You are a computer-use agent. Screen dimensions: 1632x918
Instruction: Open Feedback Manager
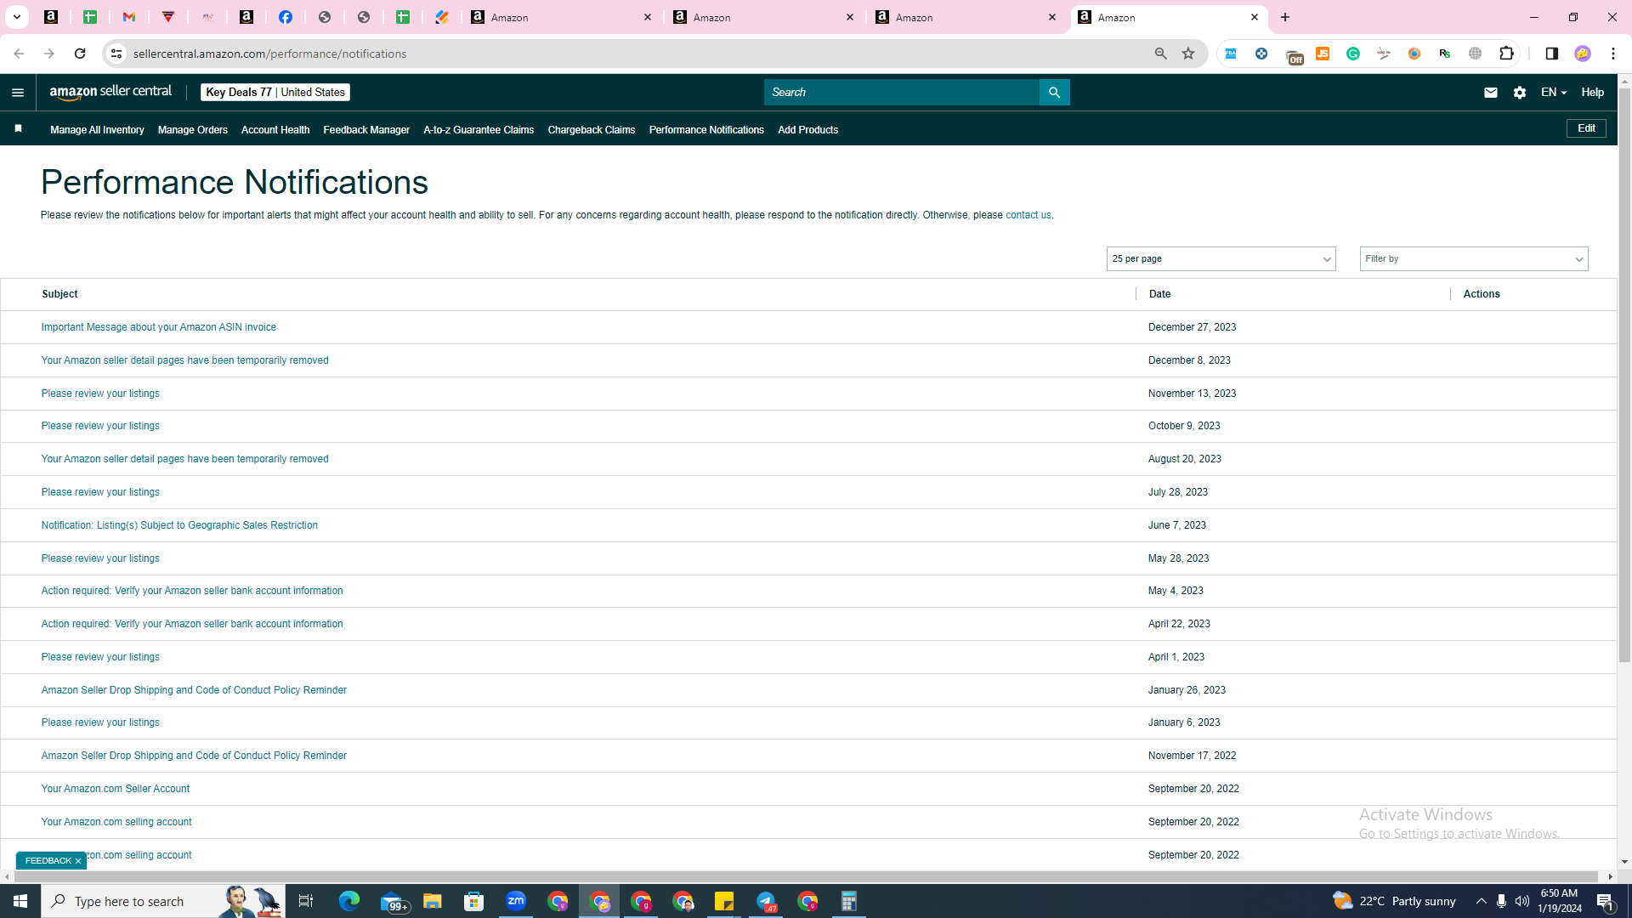tap(366, 130)
